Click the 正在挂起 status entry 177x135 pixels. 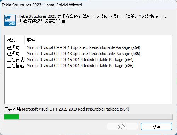point(15,66)
